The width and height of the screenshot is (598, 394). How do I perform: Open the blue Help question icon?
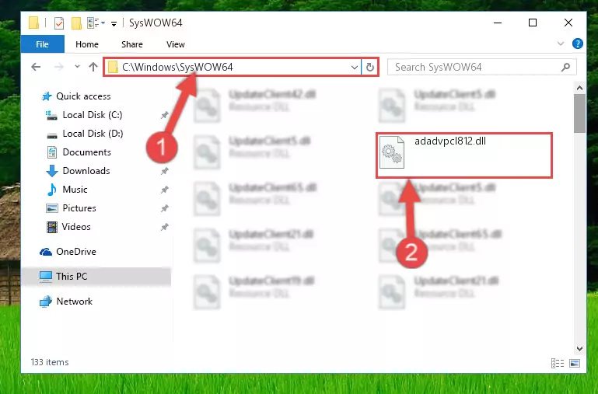(x=578, y=44)
